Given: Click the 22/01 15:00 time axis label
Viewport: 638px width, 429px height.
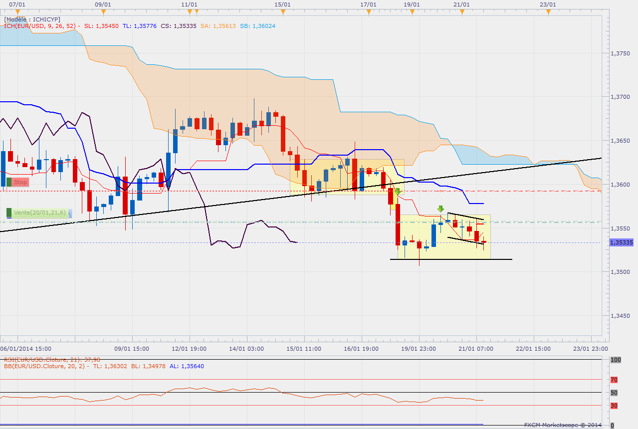Looking at the screenshot, I should click(534, 349).
